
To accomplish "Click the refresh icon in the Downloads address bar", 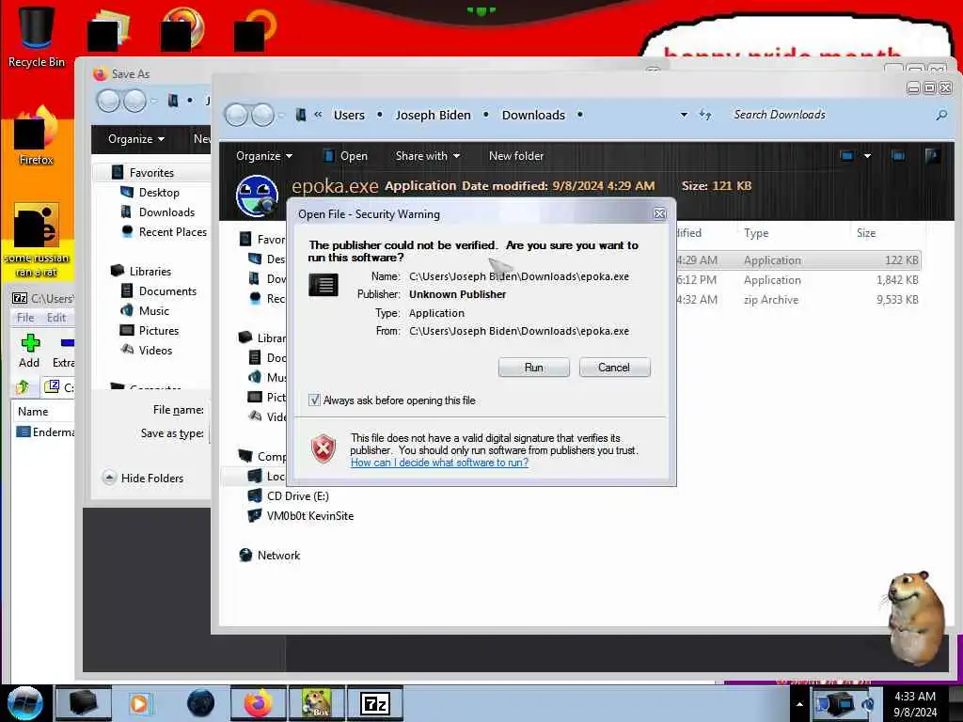I will (x=705, y=115).
